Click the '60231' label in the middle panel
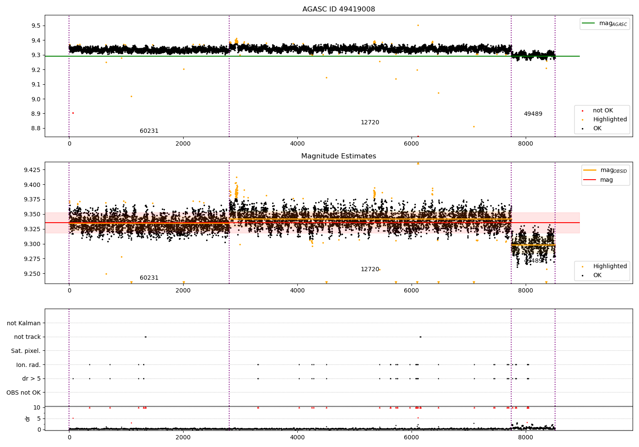This screenshot has width=639, height=447. point(149,278)
